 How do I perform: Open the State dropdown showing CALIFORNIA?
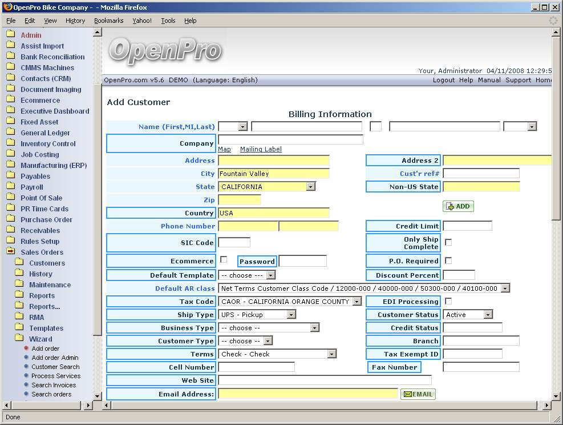pos(310,187)
